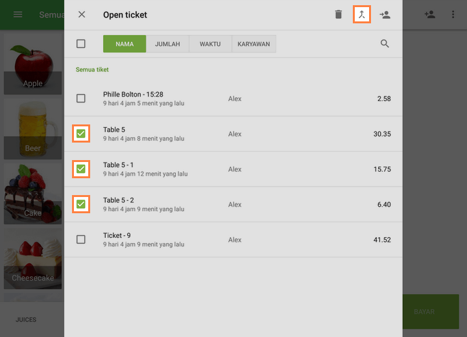Toggle the select all tickets checkbox
Viewport: 467px width, 337px height.
tap(81, 44)
